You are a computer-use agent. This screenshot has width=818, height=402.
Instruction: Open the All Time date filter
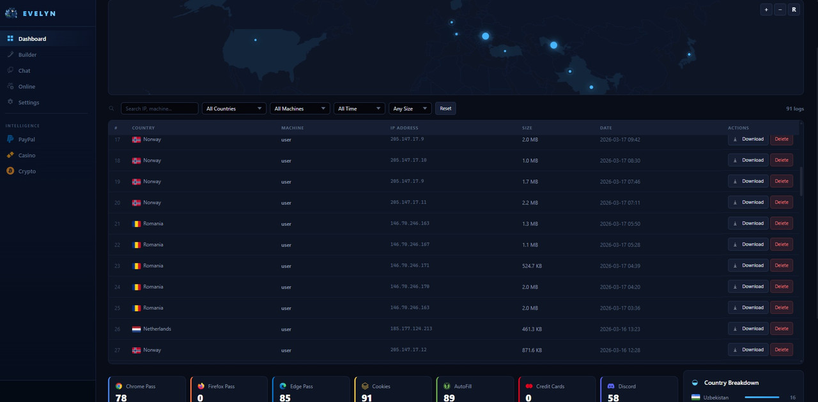click(x=359, y=108)
